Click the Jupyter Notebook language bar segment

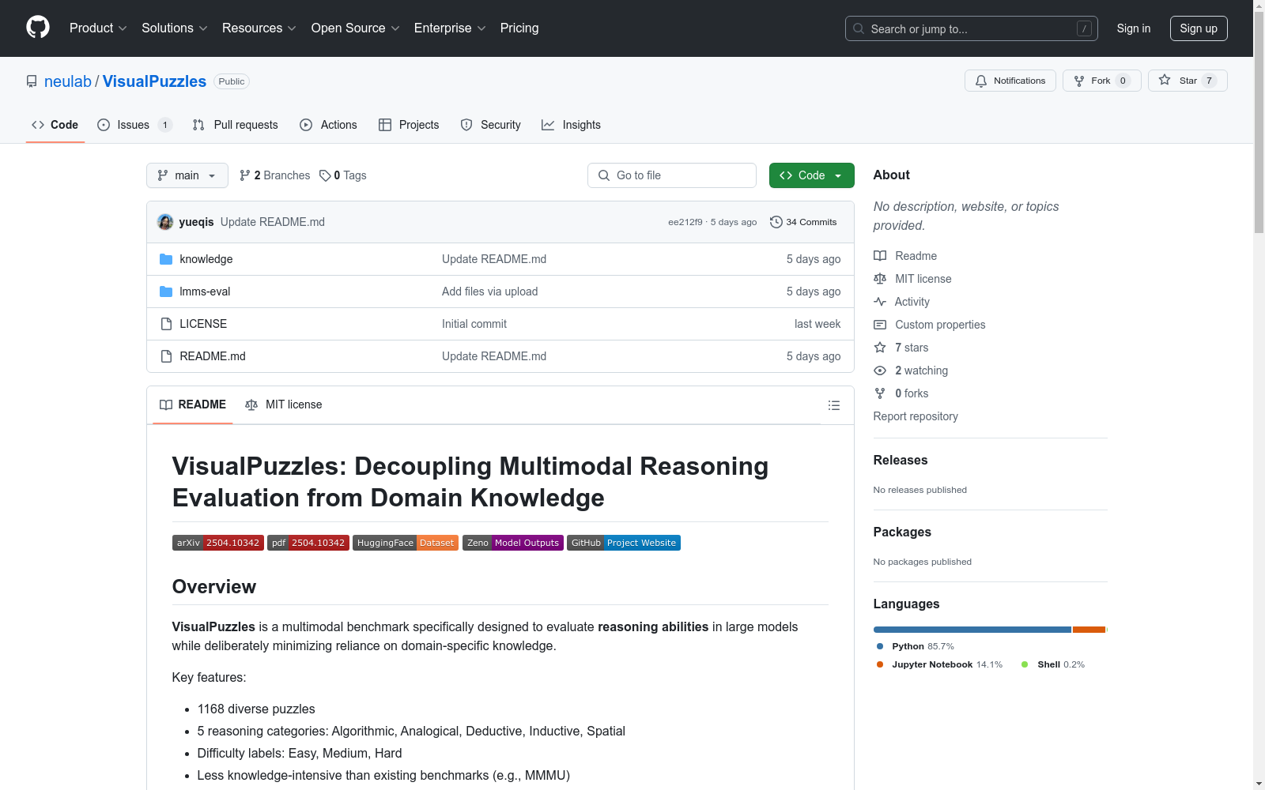pyautogui.click(x=1089, y=630)
